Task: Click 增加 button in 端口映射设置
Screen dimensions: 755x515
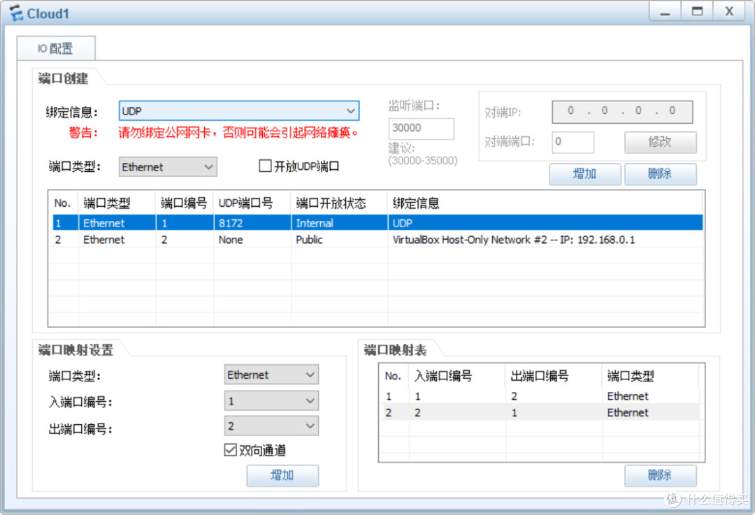Action: click(x=282, y=476)
